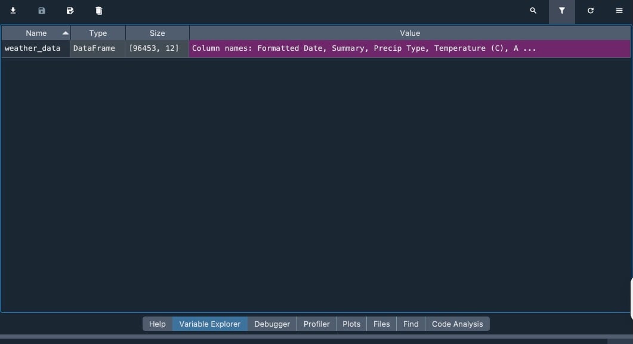
Task: Select the weather_data variable name cell
Action: [x=33, y=48]
